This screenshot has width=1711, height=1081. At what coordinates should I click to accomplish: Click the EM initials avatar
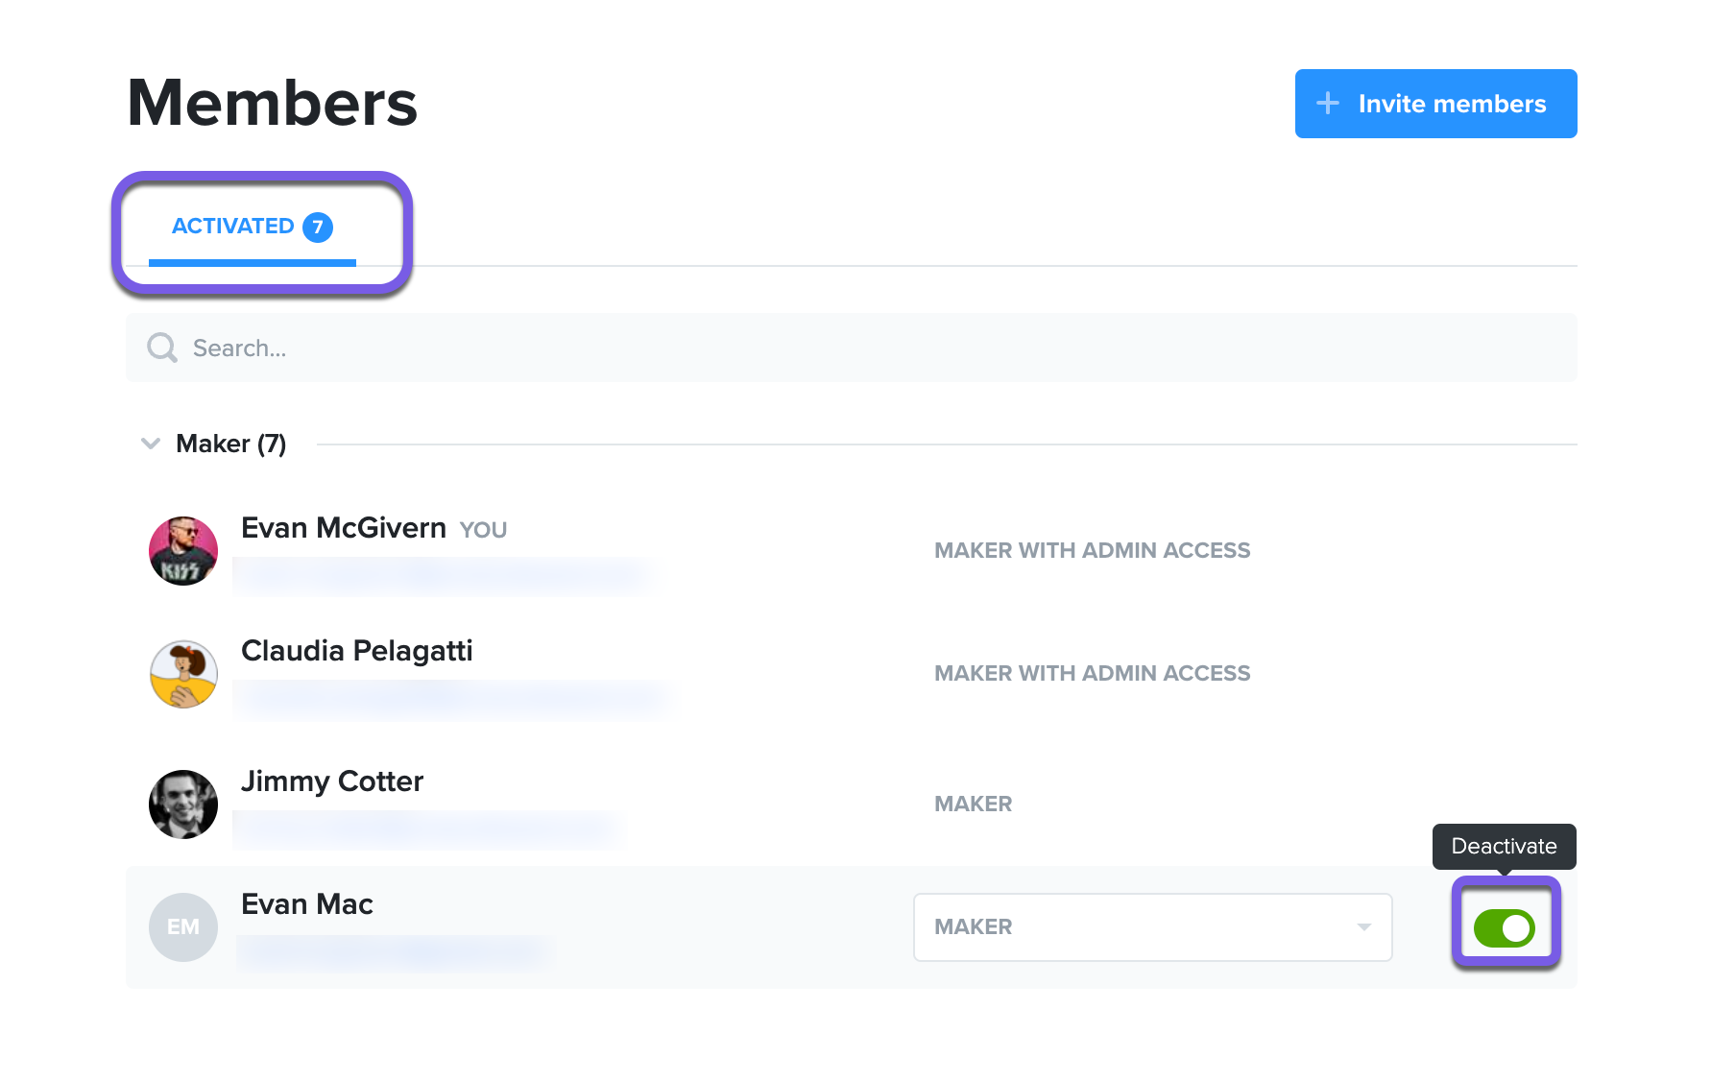point(183,927)
